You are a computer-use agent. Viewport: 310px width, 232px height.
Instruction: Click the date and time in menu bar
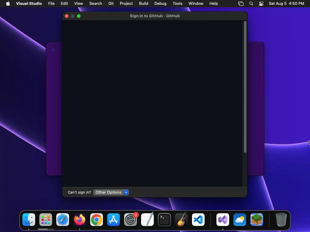point(286,4)
